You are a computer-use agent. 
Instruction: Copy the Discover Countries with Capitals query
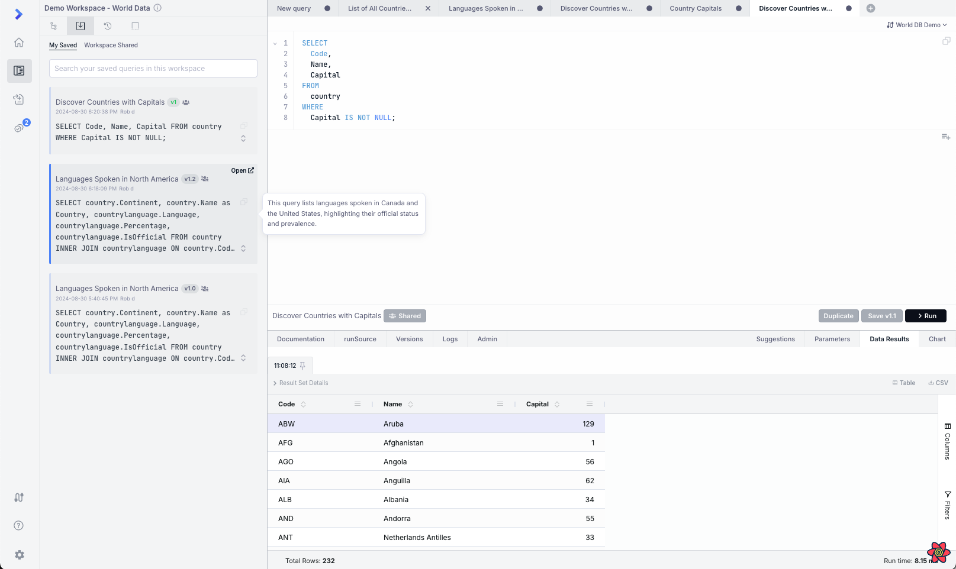tap(244, 125)
